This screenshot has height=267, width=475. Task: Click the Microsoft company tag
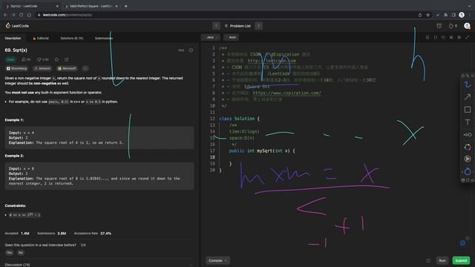click(x=67, y=68)
